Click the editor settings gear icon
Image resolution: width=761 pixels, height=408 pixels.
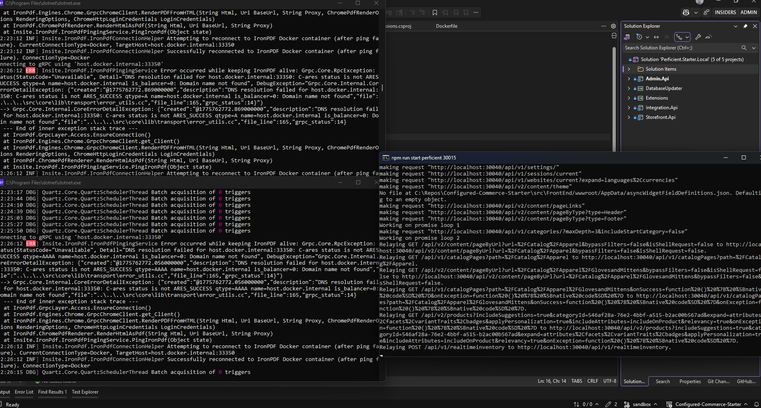[x=613, y=26]
